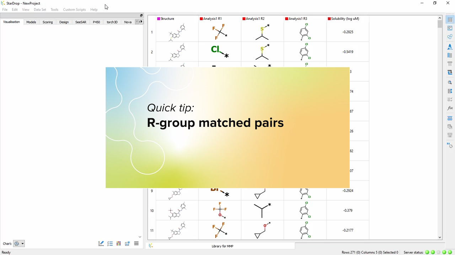Click the Structure column header

tap(177, 19)
